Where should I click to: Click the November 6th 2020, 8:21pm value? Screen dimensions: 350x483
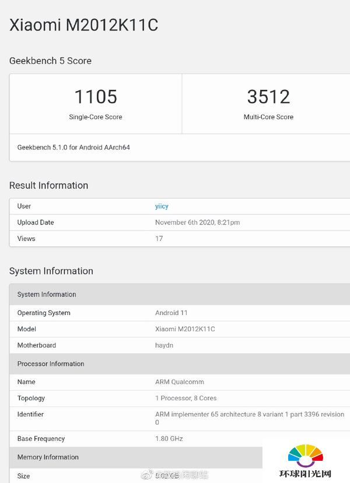(198, 222)
